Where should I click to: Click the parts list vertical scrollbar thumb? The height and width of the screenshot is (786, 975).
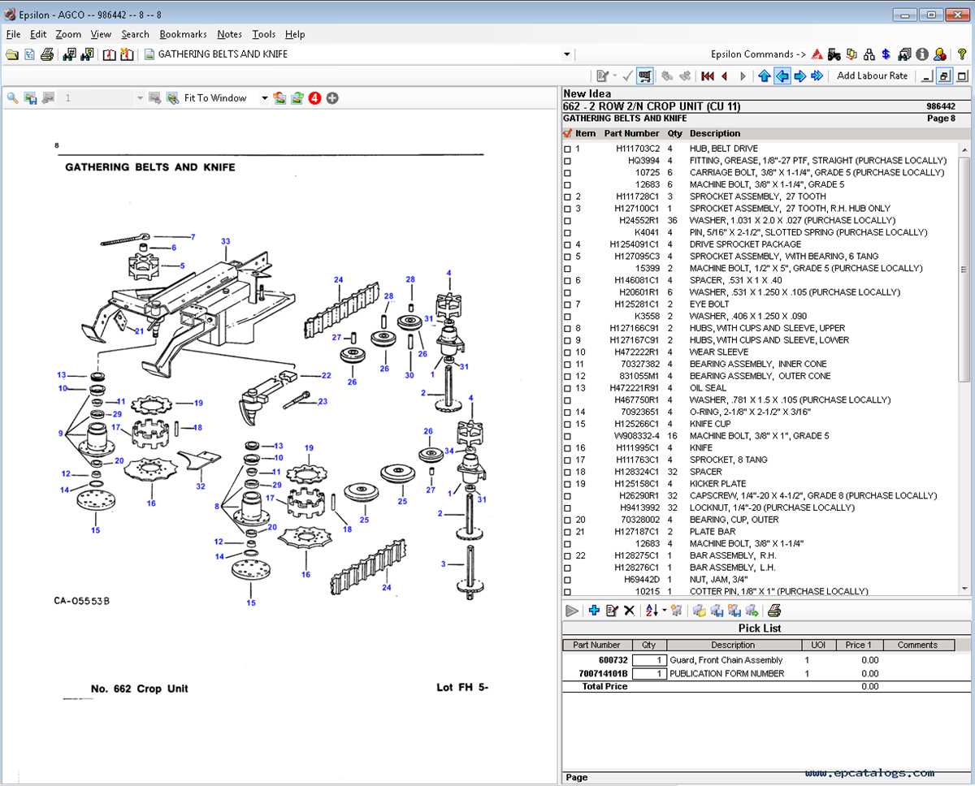[964, 270]
